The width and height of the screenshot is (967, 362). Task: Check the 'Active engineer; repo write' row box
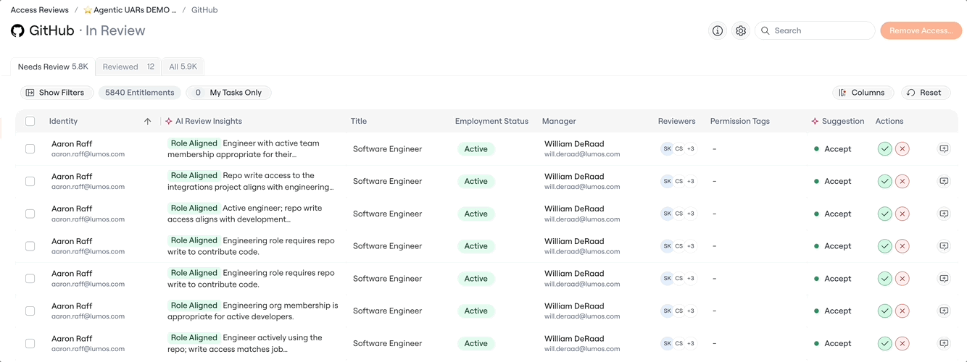pos(30,214)
